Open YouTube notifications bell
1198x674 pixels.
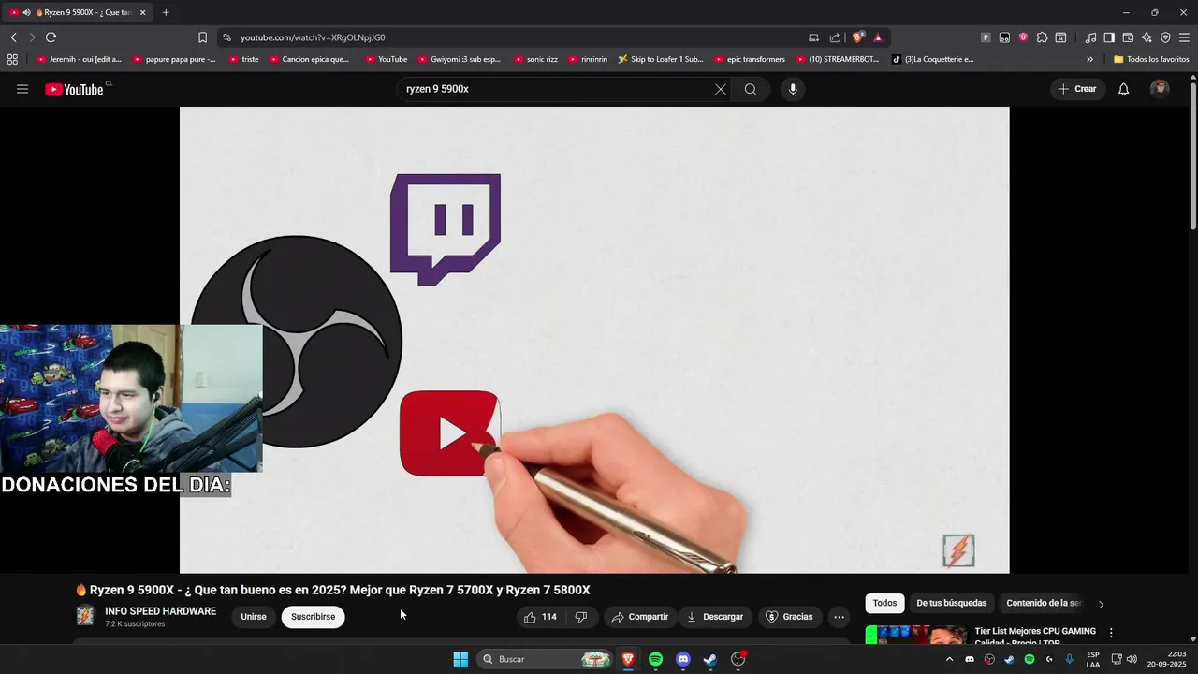click(x=1123, y=89)
